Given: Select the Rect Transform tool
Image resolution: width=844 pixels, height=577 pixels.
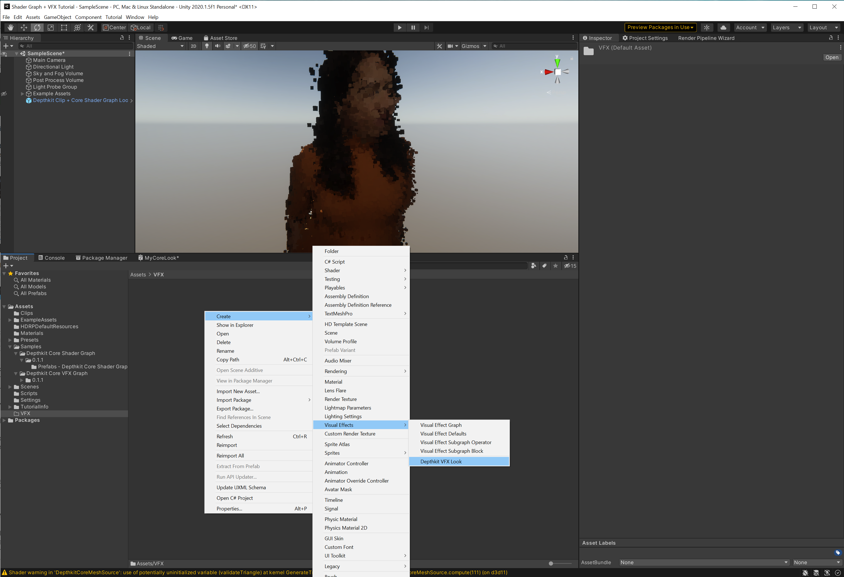Looking at the screenshot, I should [64, 28].
